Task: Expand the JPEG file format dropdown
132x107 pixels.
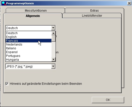Action: (x=53, y=66)
